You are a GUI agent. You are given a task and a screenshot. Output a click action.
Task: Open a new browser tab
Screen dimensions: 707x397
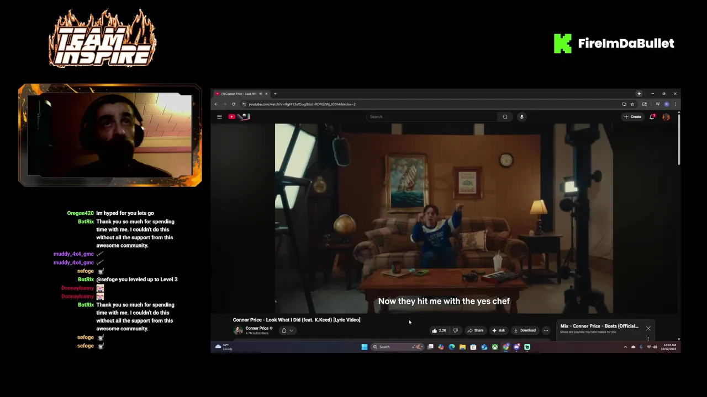275,94
